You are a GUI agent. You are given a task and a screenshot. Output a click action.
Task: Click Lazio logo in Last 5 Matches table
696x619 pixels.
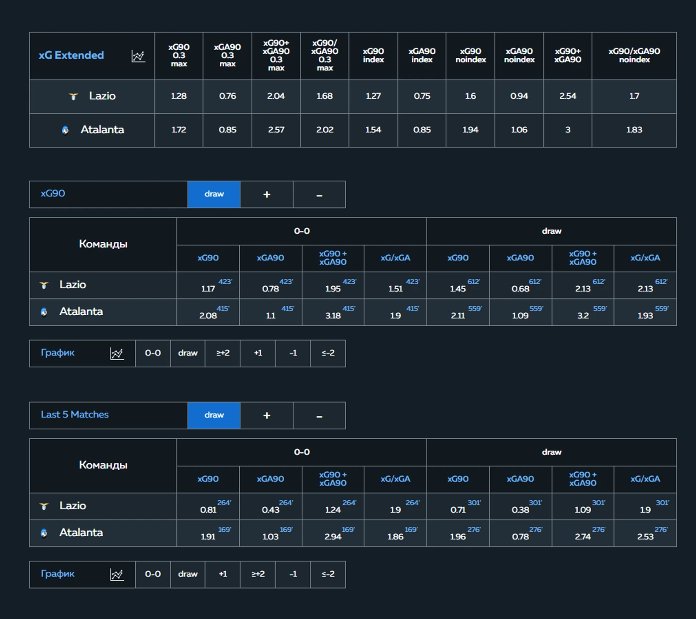44,506
